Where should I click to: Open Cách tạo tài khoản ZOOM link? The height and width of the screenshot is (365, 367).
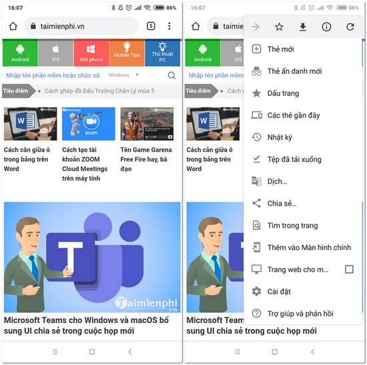coord(85,164)
